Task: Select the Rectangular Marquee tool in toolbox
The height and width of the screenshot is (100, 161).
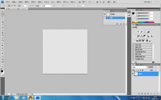Action: pyautogui.click(x=3, y=14)
